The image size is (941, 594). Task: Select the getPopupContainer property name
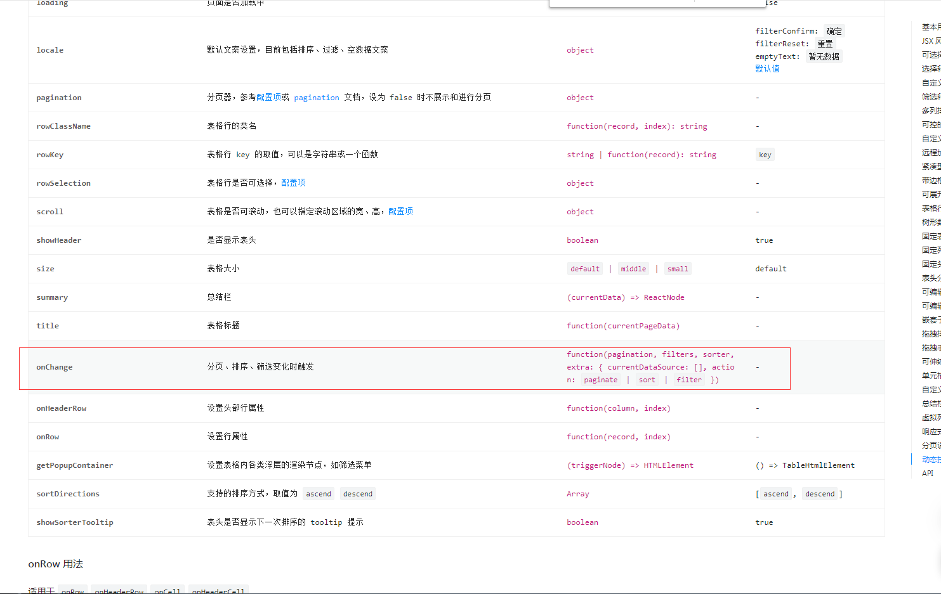[75, 465]
